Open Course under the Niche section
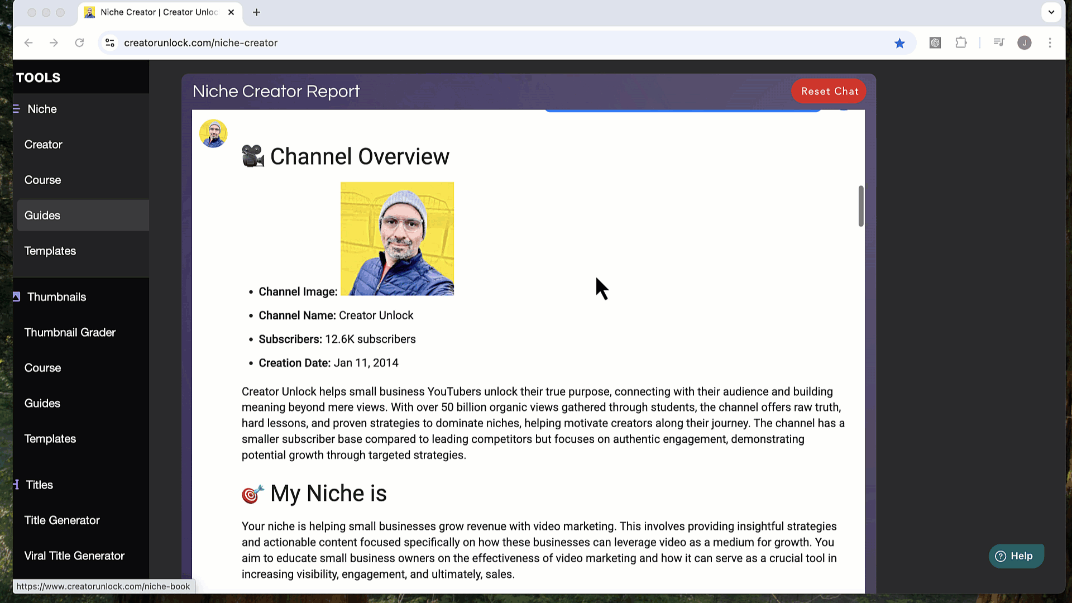The height and width of the screenshot is (603, 1072). [42, 180]
